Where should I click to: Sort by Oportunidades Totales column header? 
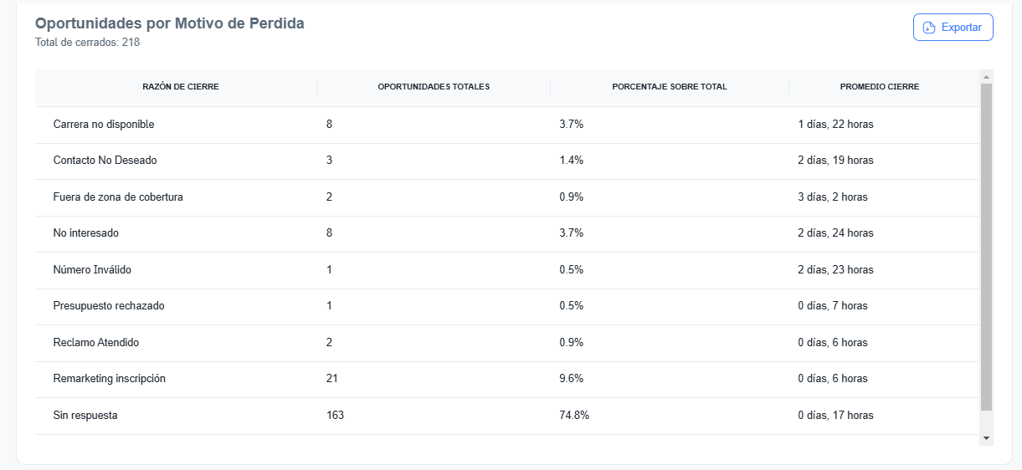[434, 87]
